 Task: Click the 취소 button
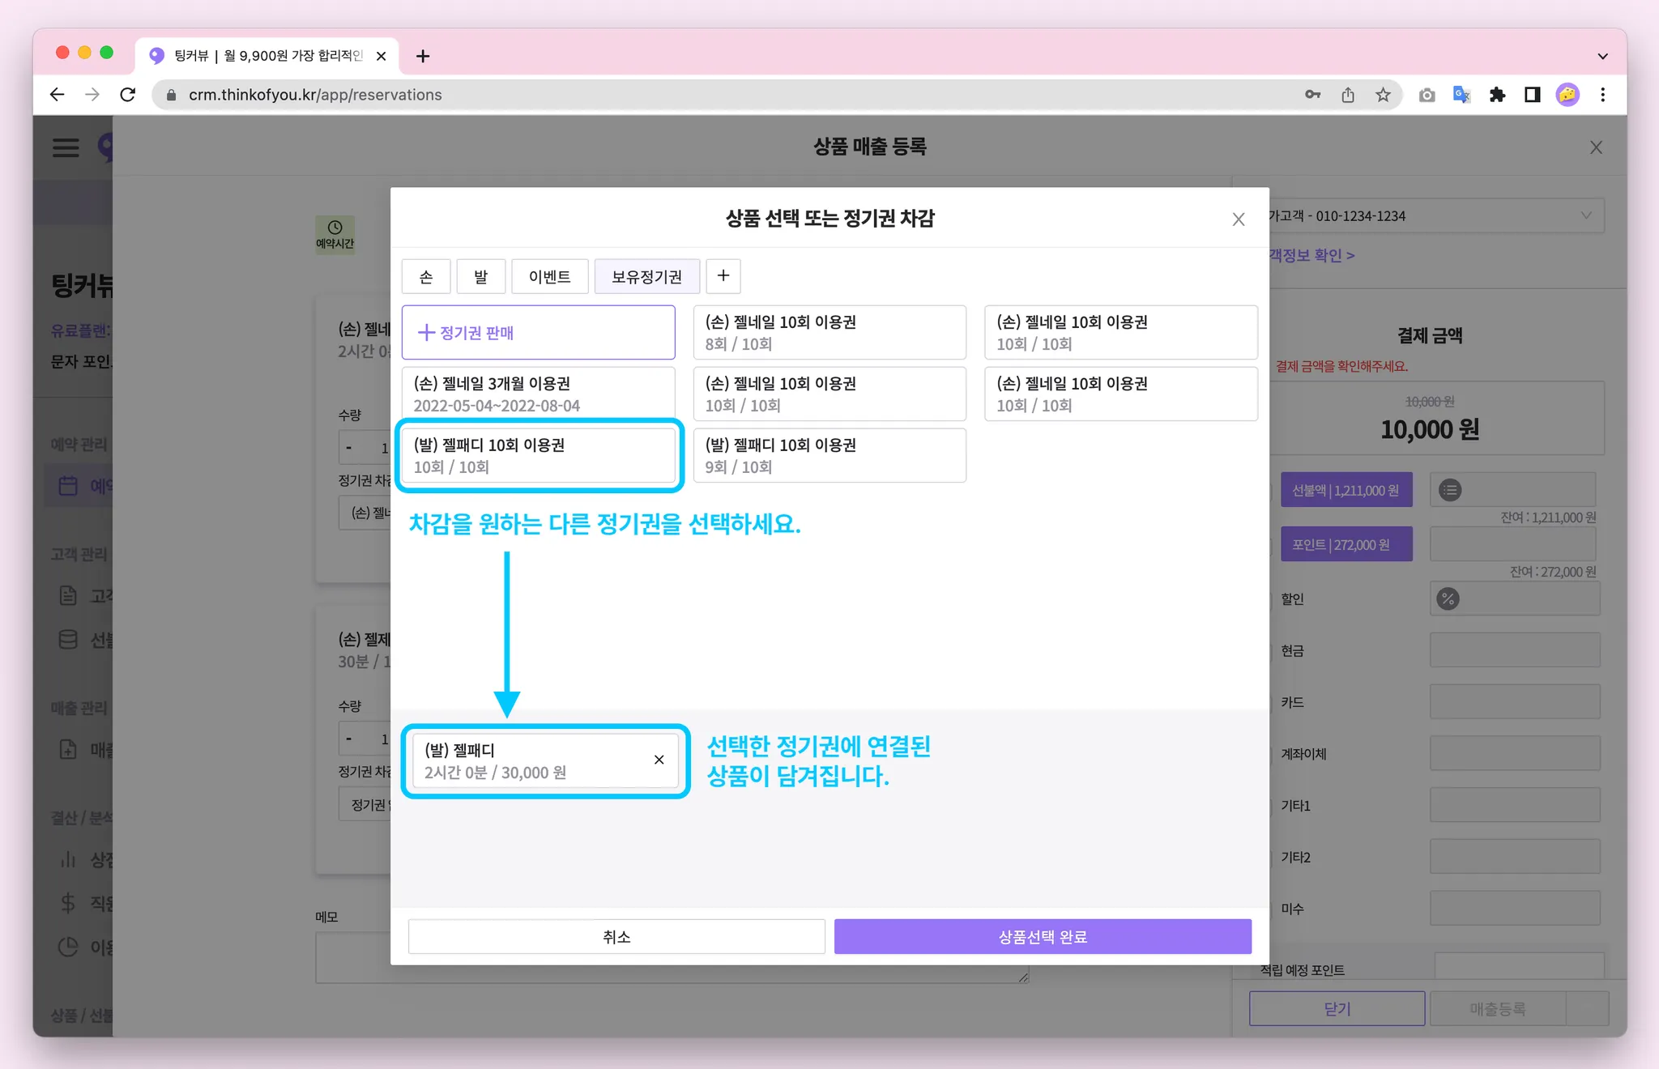(616, 937)
